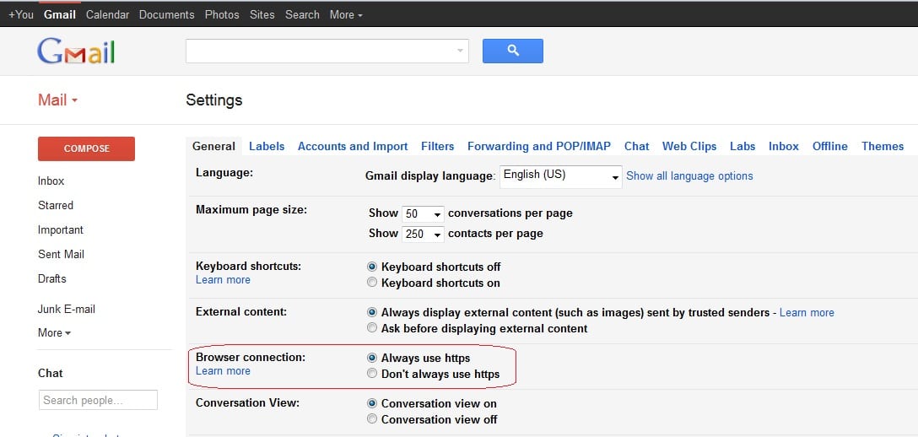The height and width of the screenshot is (437, 918).
Task: Select Always display external content
Action: [x=372, y=312]
